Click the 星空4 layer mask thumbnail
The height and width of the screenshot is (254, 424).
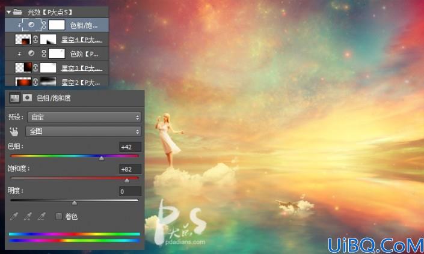click(x=48, y=39)
